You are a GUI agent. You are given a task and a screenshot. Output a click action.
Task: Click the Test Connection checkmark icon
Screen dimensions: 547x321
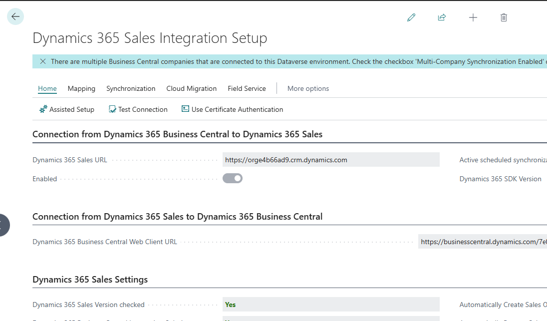(x=112, y=108)
